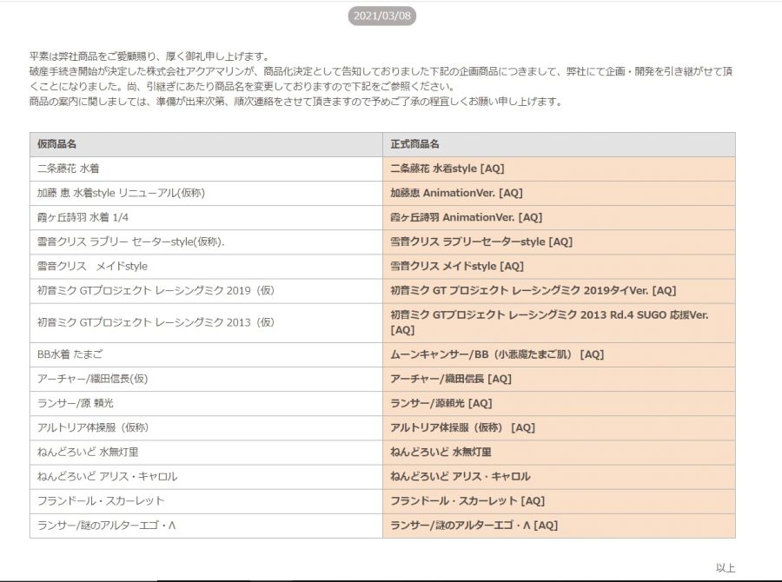Image resolution: width=782 pixels, height=582 pixels.
Task: Select '雪音クリス メイドstyle' in 仮商品名 column
Action: coord(206,267)
